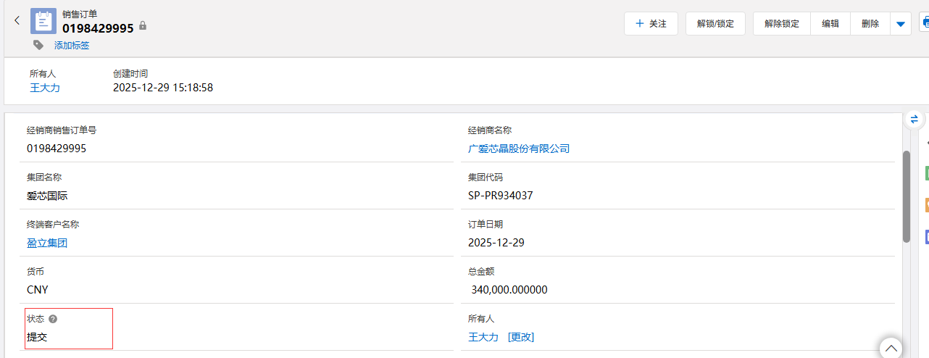The image size is (929, 358).
Task: Open end customer 盈立集团 link
Action: tap(47, 243)
